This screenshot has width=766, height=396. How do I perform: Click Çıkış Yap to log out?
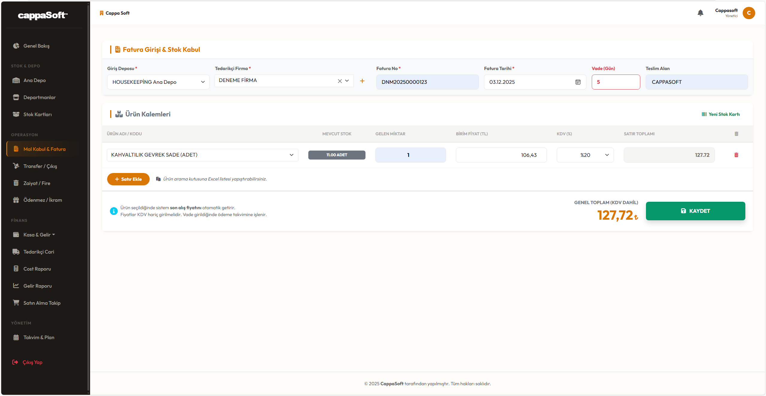[32, 362]
